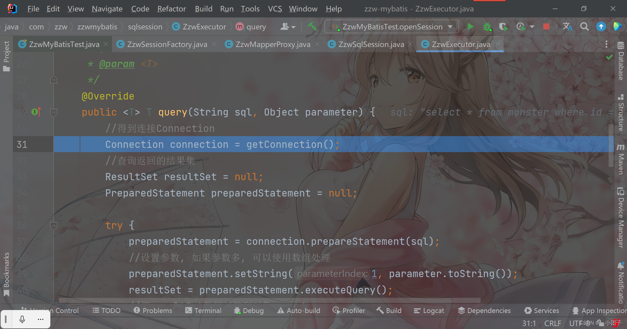Open the TODO tool window
The image size is (627, 329).
[106, 310]
